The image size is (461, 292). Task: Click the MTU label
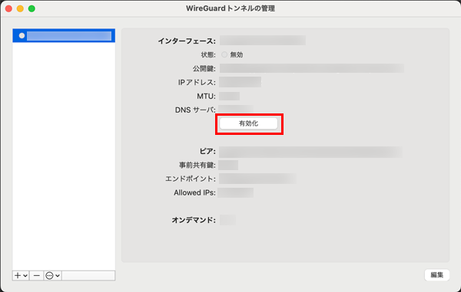tap(206, 96)
